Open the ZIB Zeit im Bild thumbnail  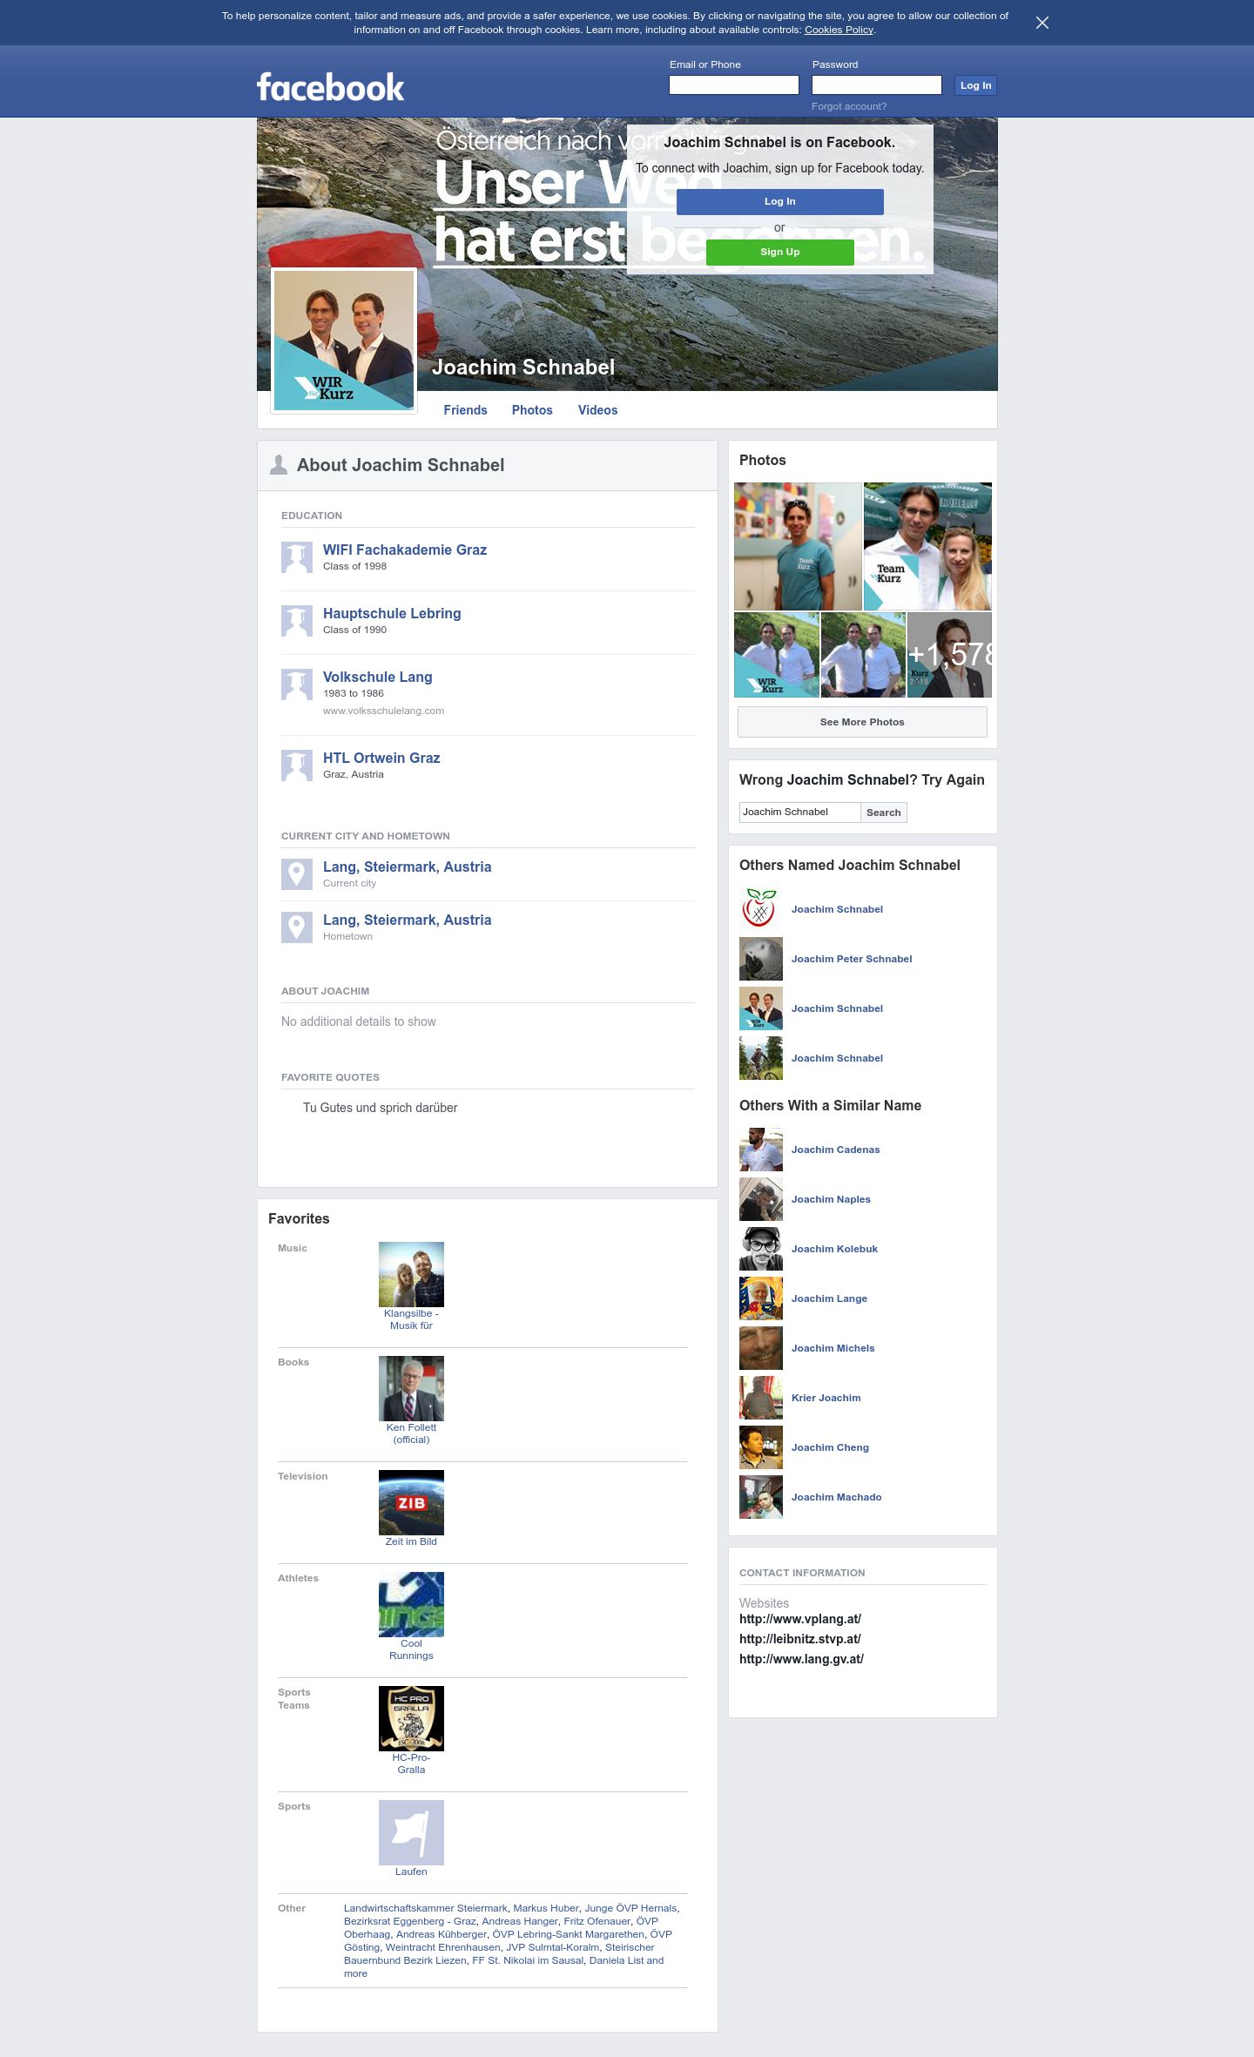tap(411, 1502)
